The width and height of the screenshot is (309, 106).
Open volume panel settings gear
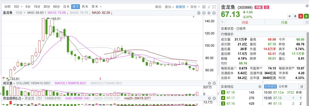209,83
